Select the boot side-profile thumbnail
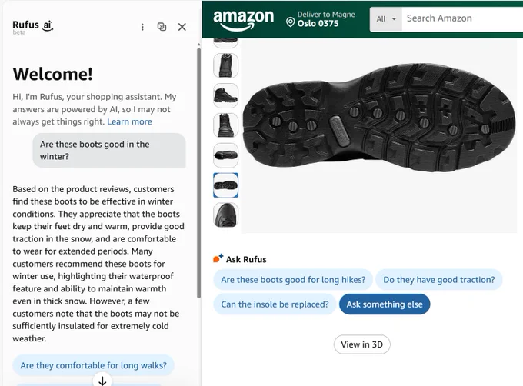Image resolution: width=523 pixels, height=386 pixels. pyautogui.click(x=226, y=95)
